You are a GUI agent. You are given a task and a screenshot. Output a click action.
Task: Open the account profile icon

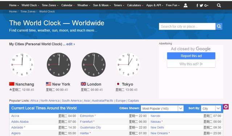[x=185, y=5]
